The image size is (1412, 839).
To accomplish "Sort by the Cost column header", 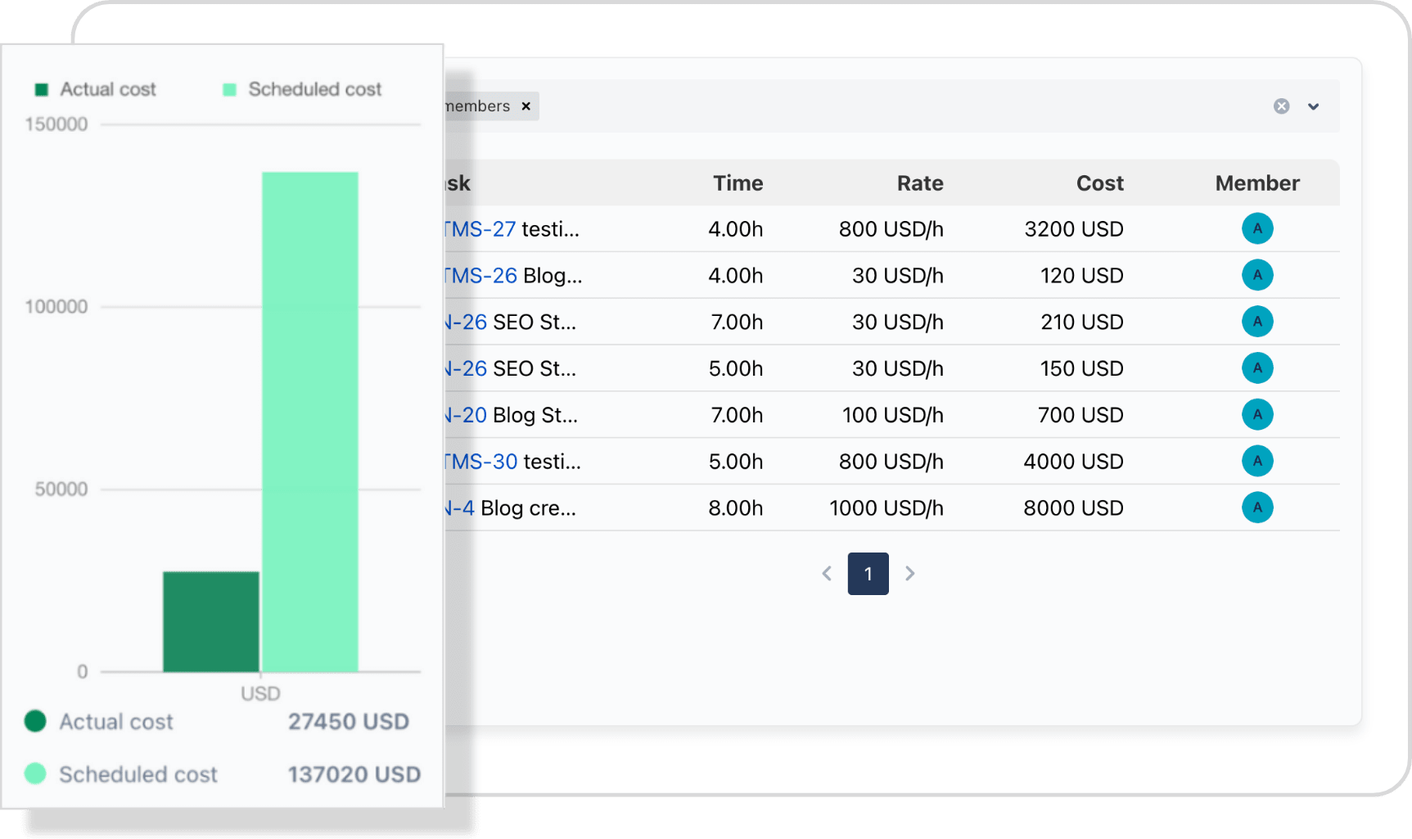I will pos(1099,183).
